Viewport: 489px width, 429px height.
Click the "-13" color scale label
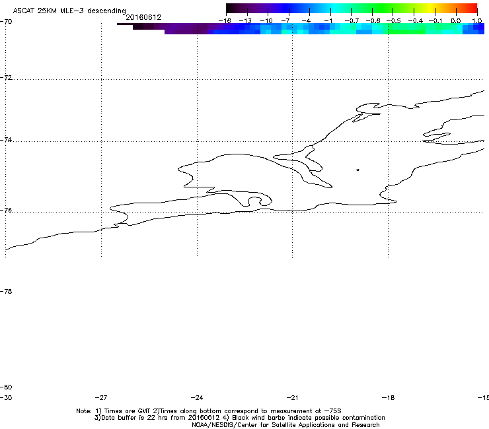point(245,21)
